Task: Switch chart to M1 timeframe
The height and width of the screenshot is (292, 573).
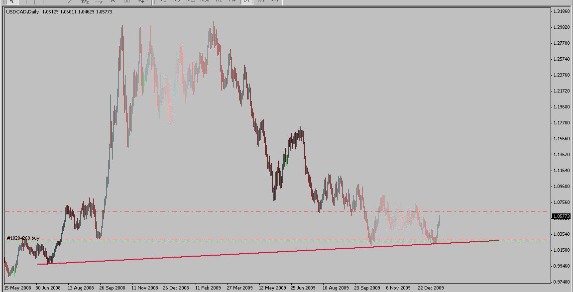Action: (x=162, y=1)
